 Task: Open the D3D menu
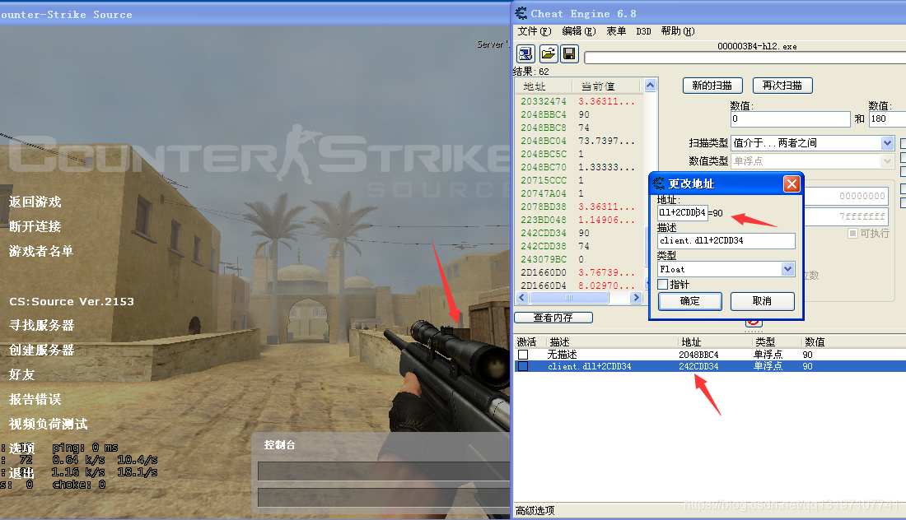pos(644,31)
